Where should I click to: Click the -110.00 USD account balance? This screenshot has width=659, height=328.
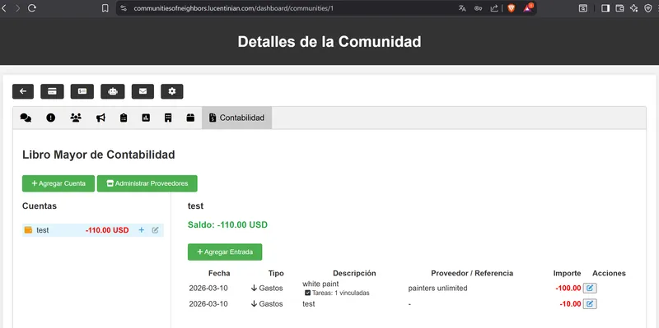point(107,230)
